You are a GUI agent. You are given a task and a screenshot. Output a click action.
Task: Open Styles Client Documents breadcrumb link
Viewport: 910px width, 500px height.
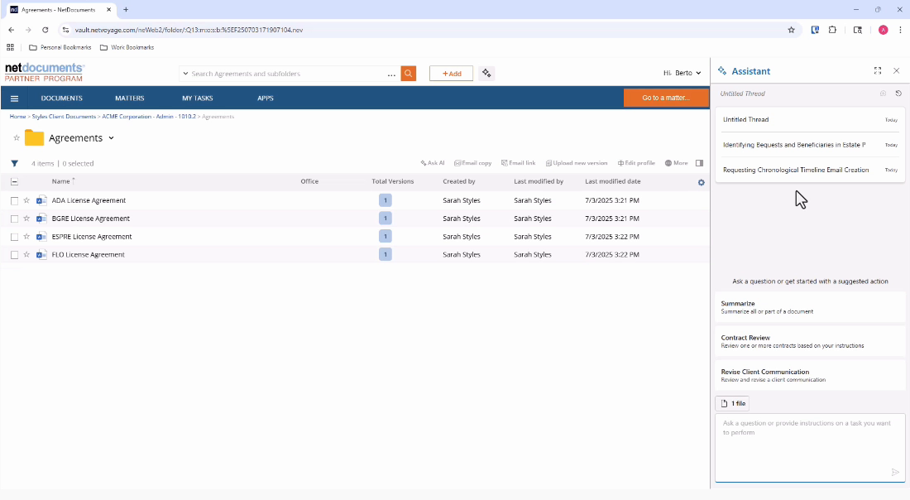pos(64,117)
